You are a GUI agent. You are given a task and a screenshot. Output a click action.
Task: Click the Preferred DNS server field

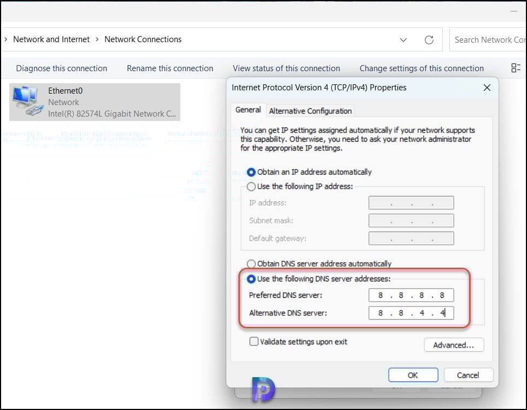click(411, 295)
